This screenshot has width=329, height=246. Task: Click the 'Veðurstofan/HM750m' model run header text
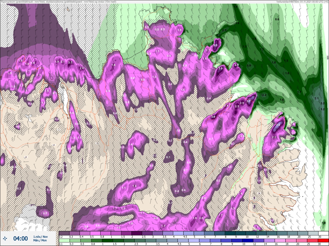pyautogui.click(x=302, y=2)
